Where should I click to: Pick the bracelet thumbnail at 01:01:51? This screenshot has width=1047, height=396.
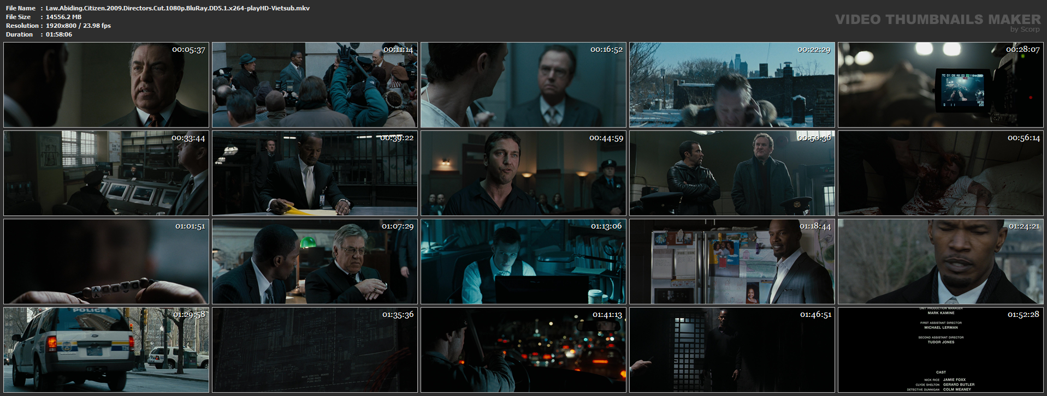point(106,261)
